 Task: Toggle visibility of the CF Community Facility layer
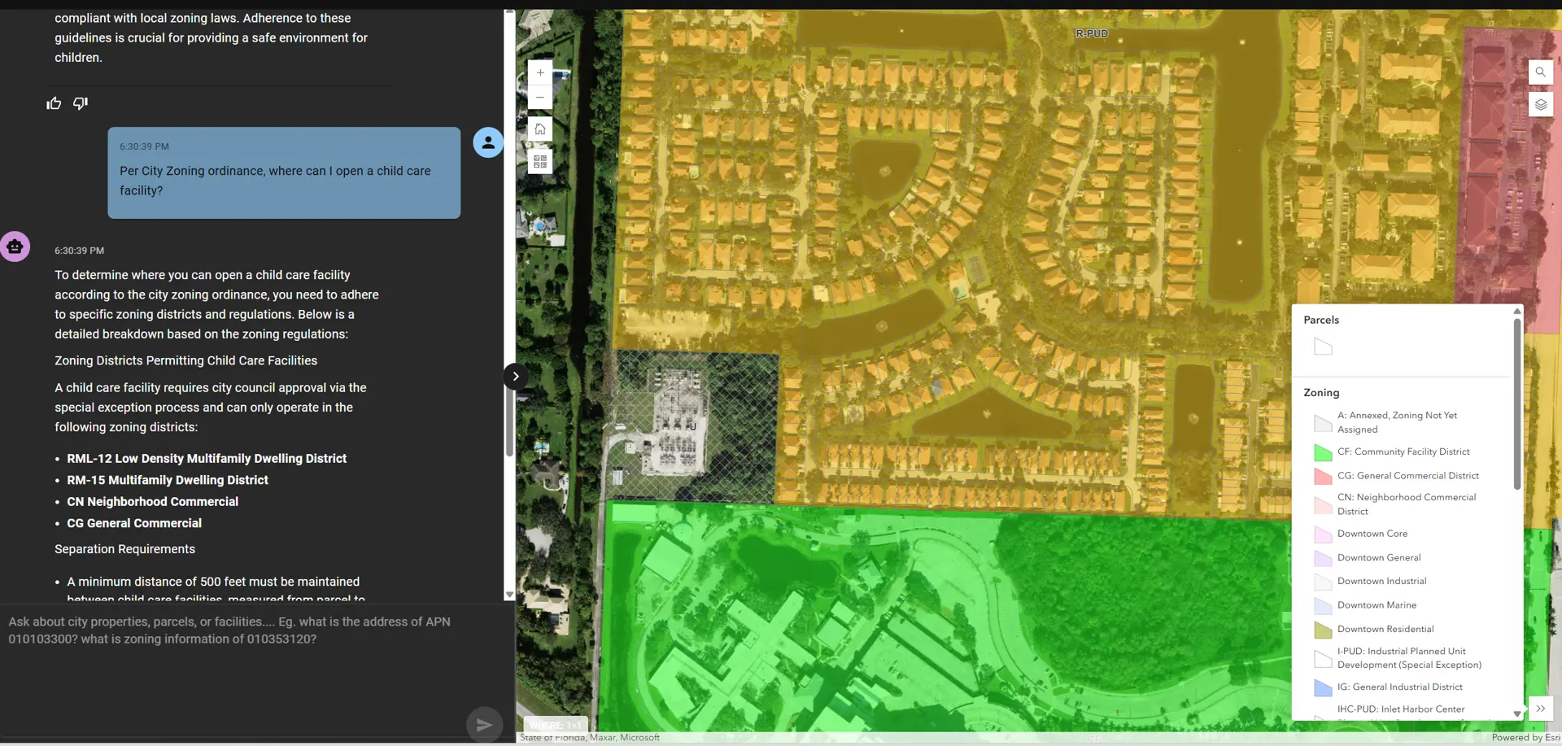(1322, 453)
